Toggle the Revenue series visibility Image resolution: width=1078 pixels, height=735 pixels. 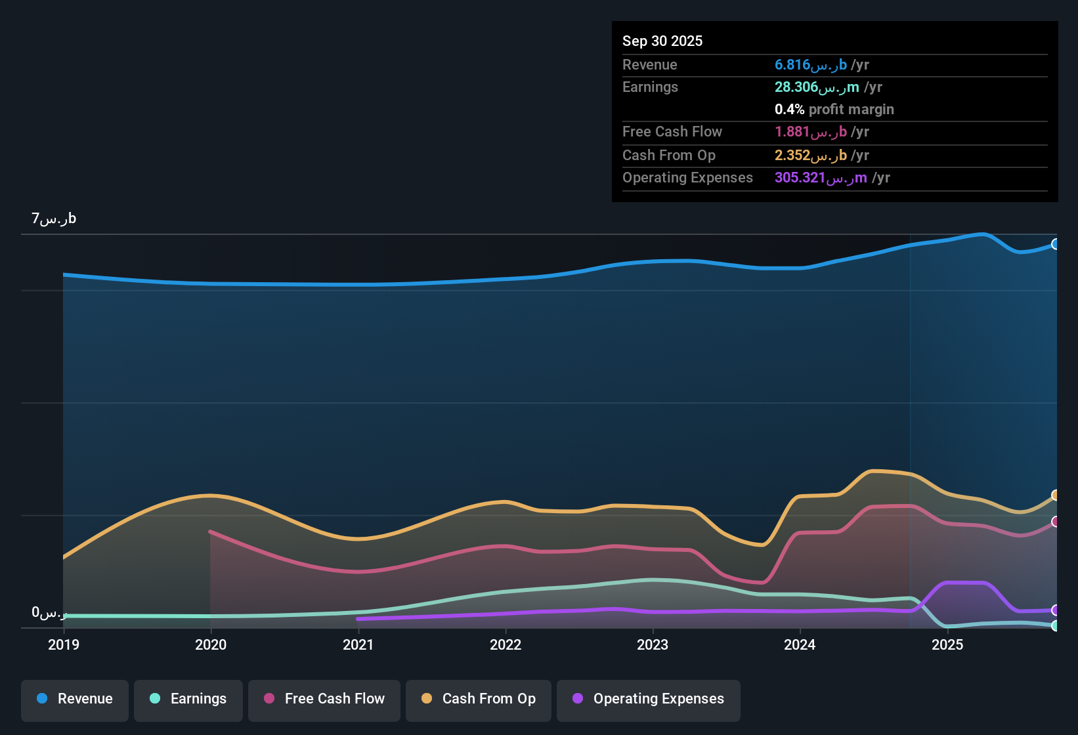(74, 699)
